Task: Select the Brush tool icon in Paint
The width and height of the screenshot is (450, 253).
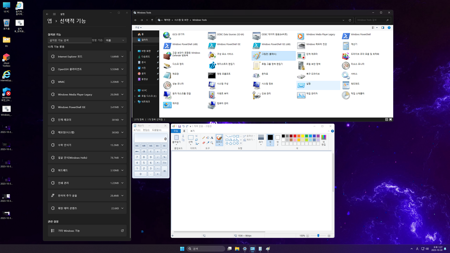Action: tap(219, 138)
